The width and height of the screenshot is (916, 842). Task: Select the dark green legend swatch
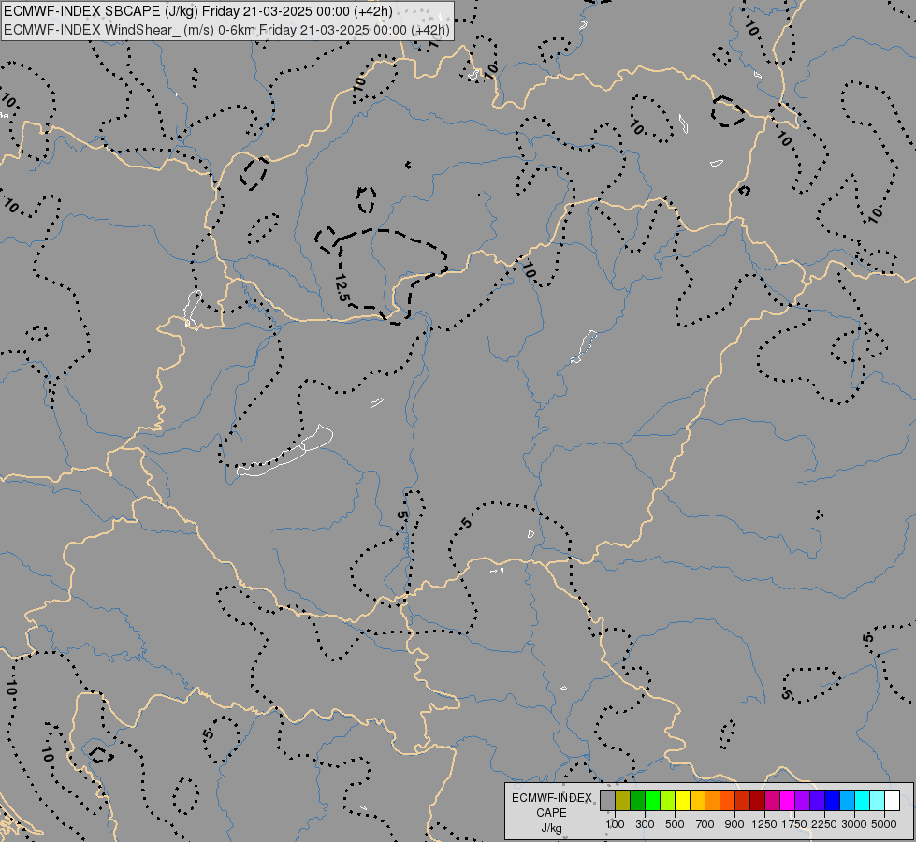[x=637, y=801]
